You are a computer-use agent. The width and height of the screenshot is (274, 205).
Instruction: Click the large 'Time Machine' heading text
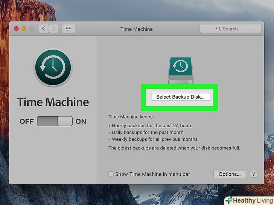[x=53, y=102]
